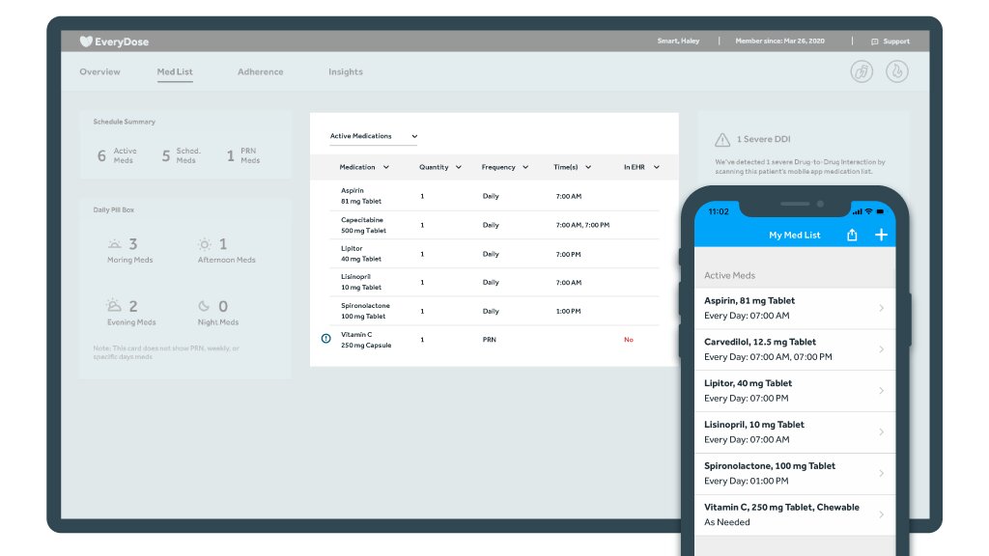This screenshot has width=989, height=556.
Task: Click the red No EHR value
Action: point(628,340)
